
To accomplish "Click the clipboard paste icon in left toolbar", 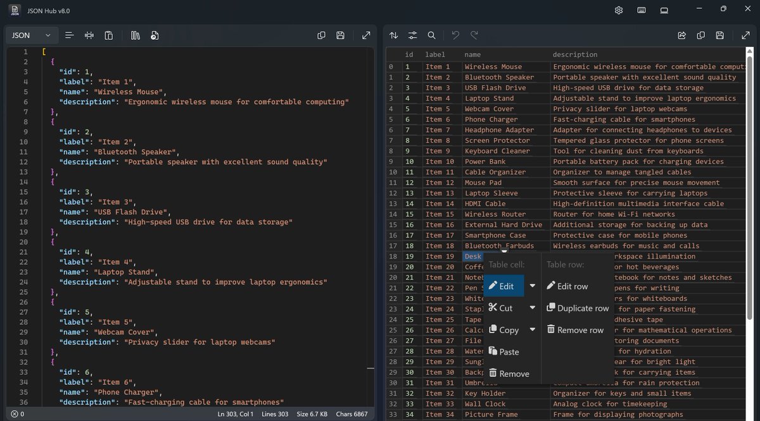I will click(109, 35).
